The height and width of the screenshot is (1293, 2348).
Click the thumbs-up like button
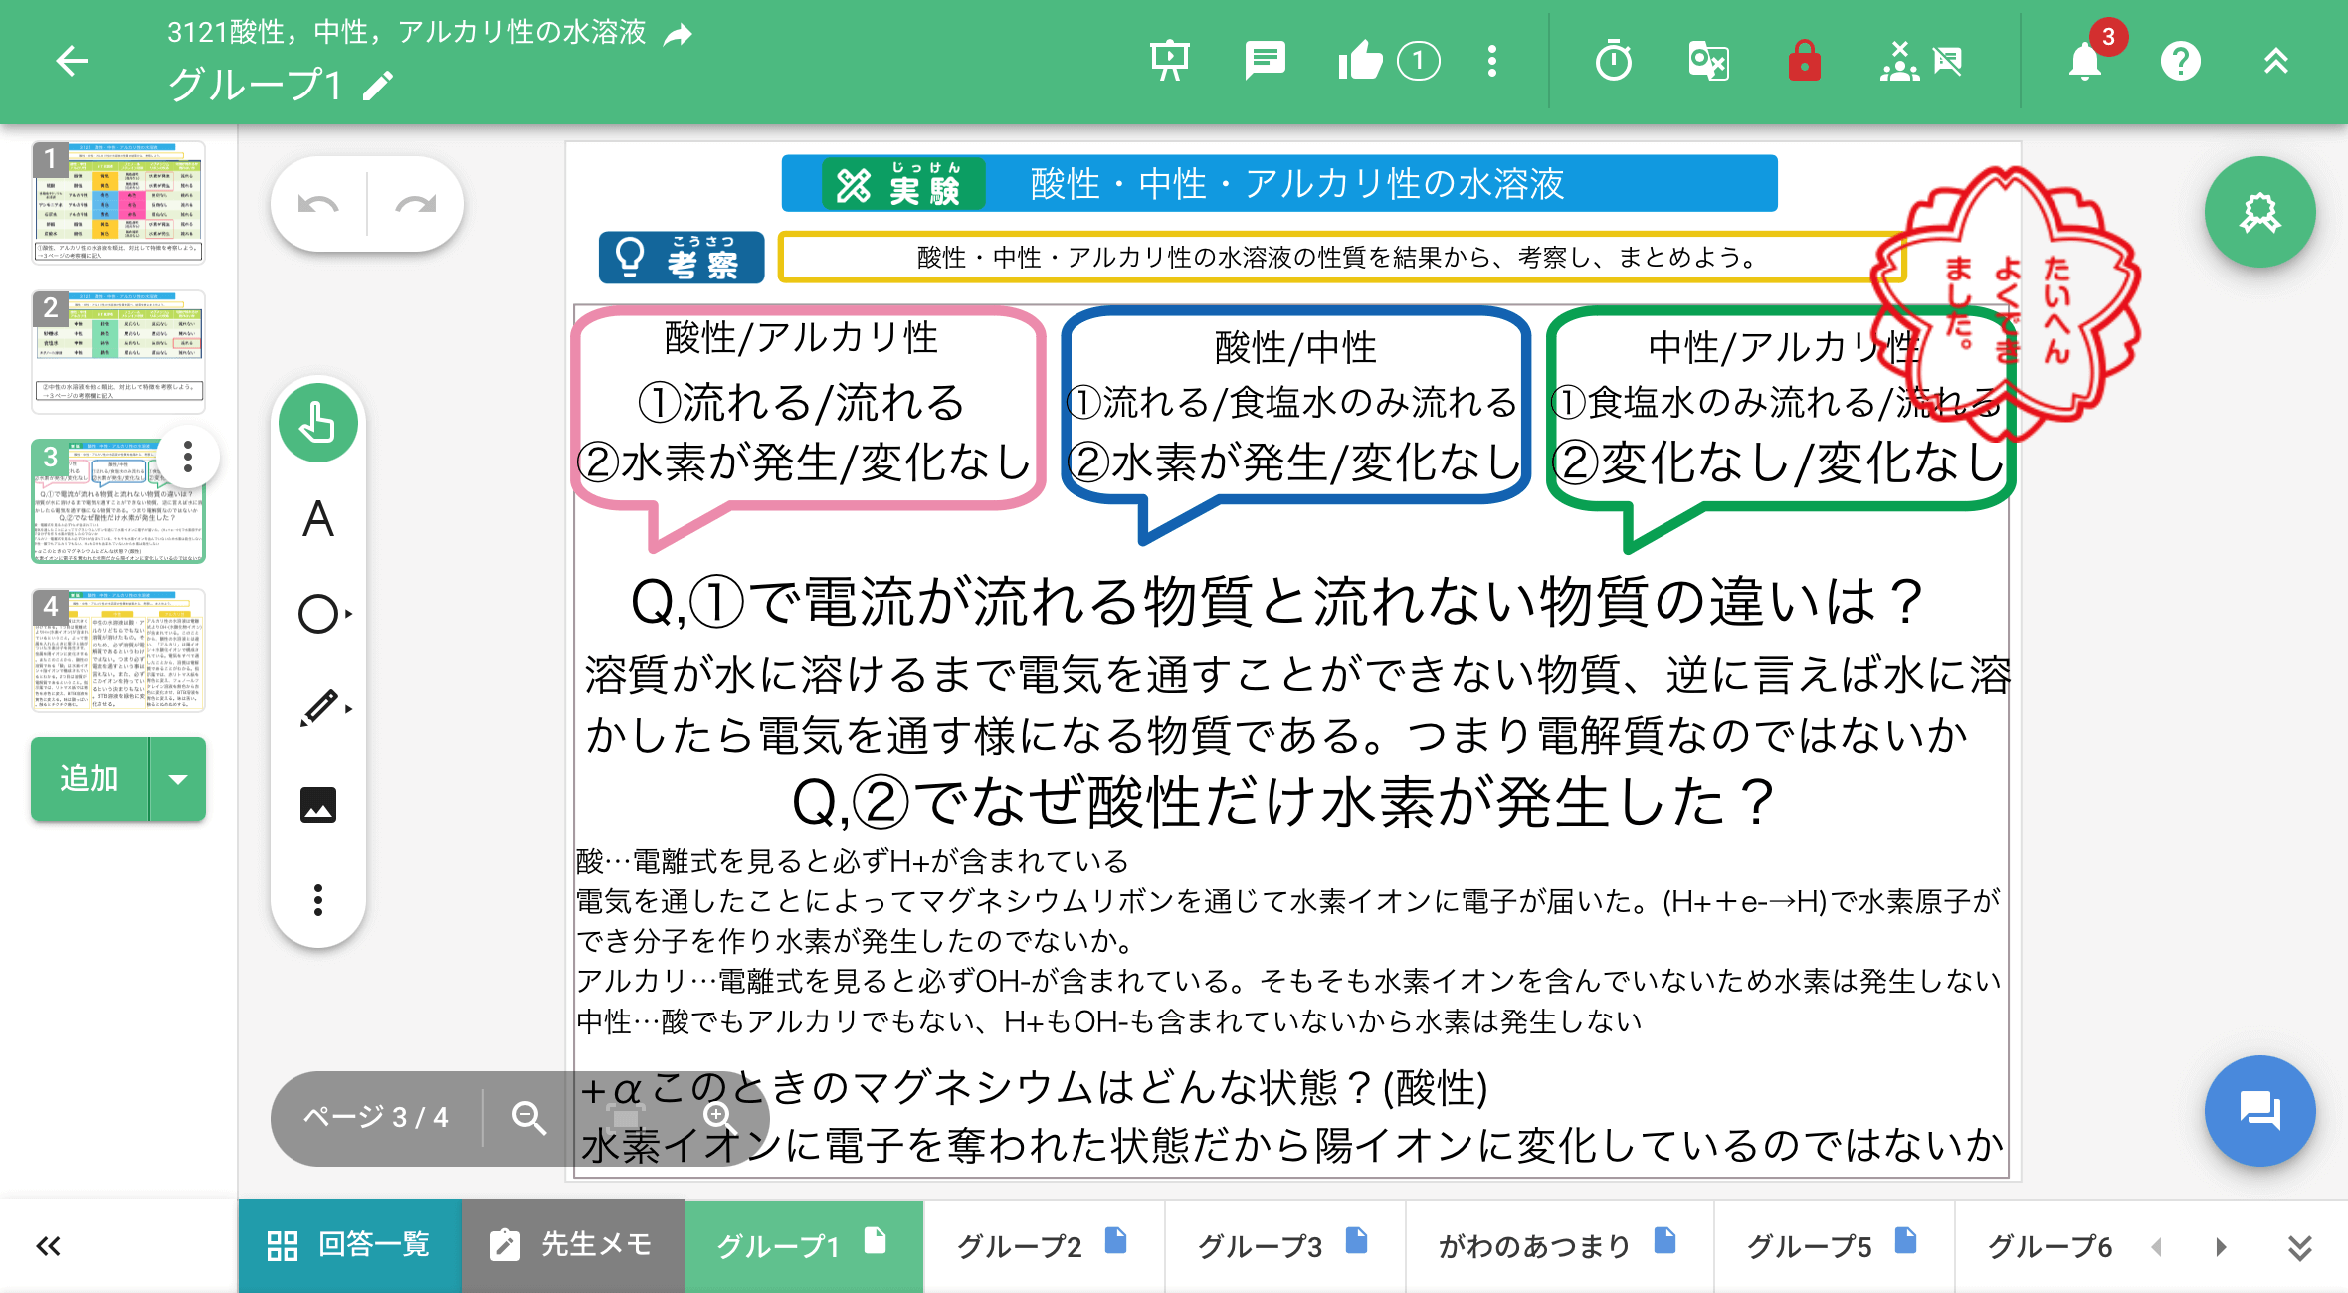click(1360, 62)
